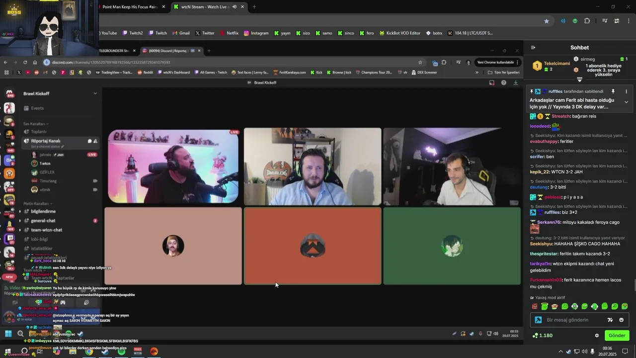Open the emoji picker in chat box

[x=622, y=320]
